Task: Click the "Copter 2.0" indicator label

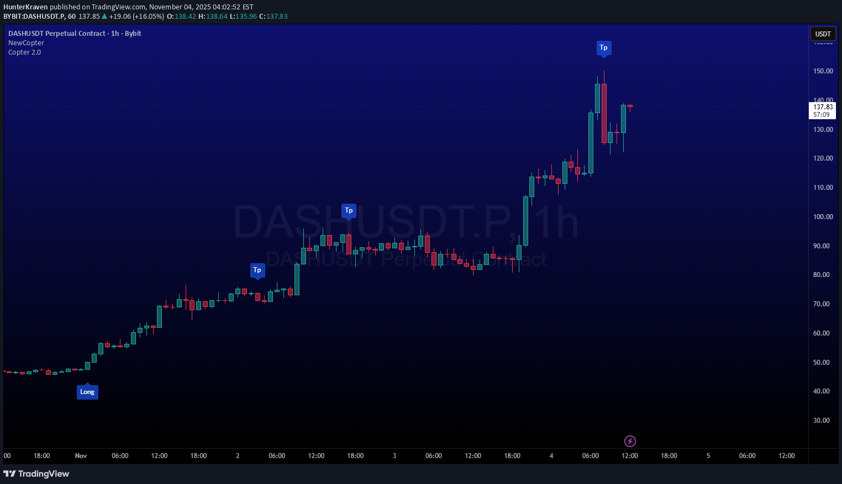Action: tap(24, 52)
